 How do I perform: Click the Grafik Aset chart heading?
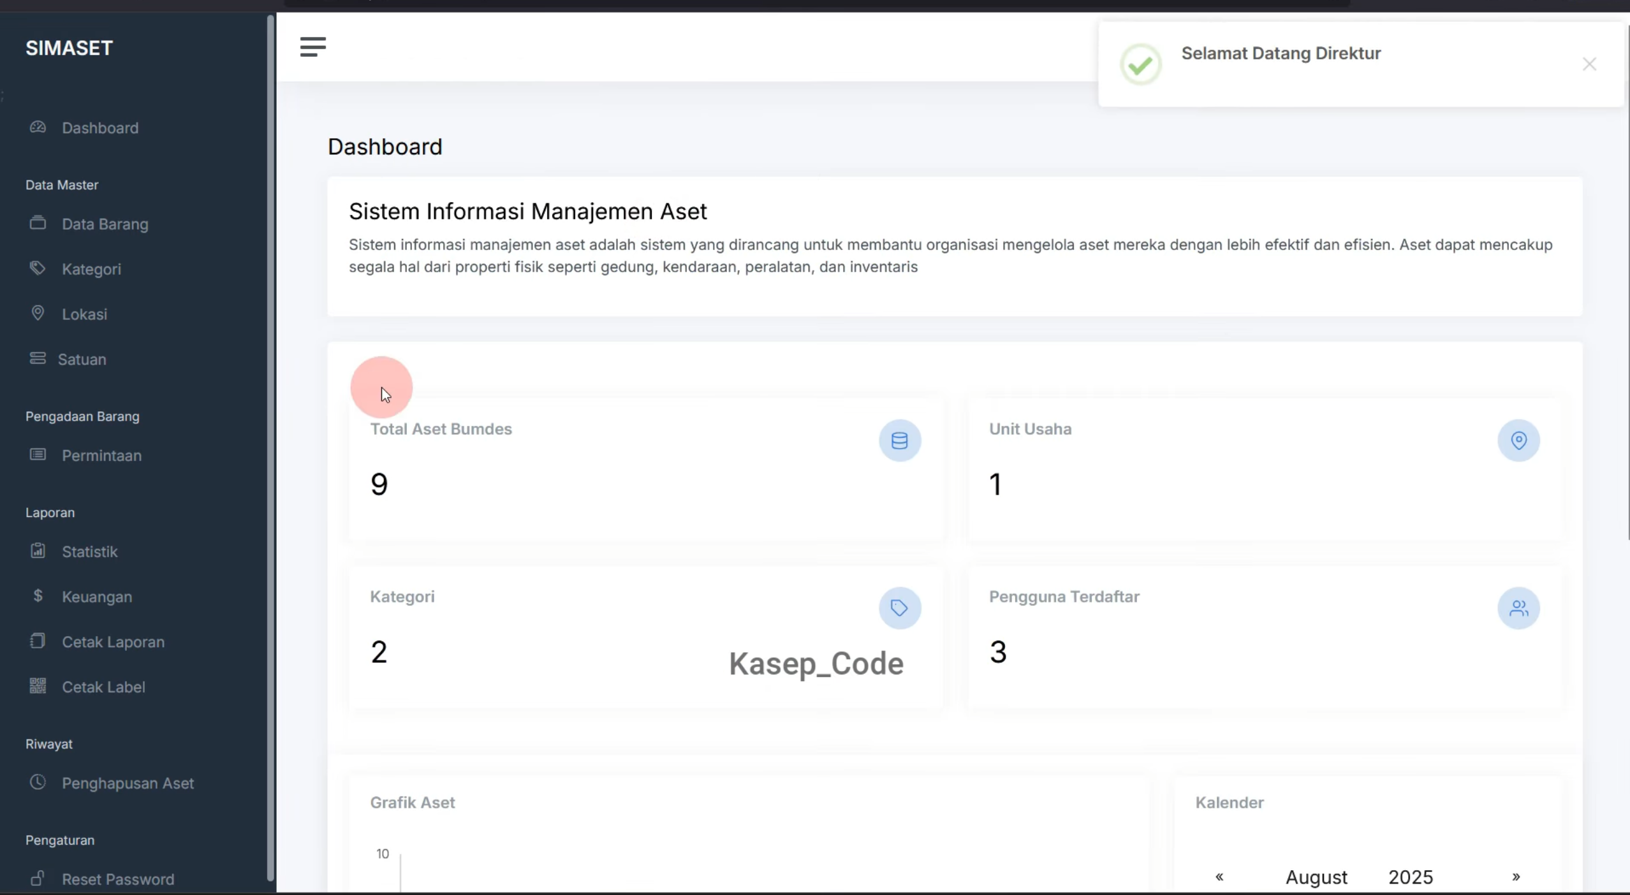412,802
